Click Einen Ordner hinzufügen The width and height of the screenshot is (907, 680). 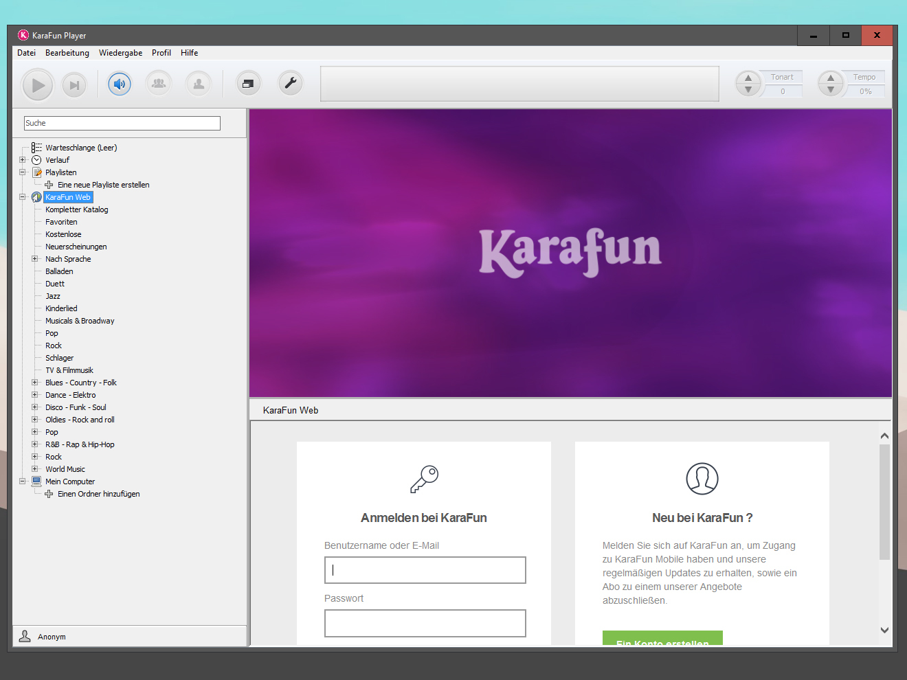coord(98,494)
